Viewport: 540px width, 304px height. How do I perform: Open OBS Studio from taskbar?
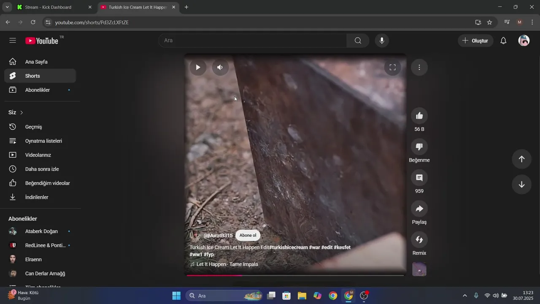click(x=364, y=296)
